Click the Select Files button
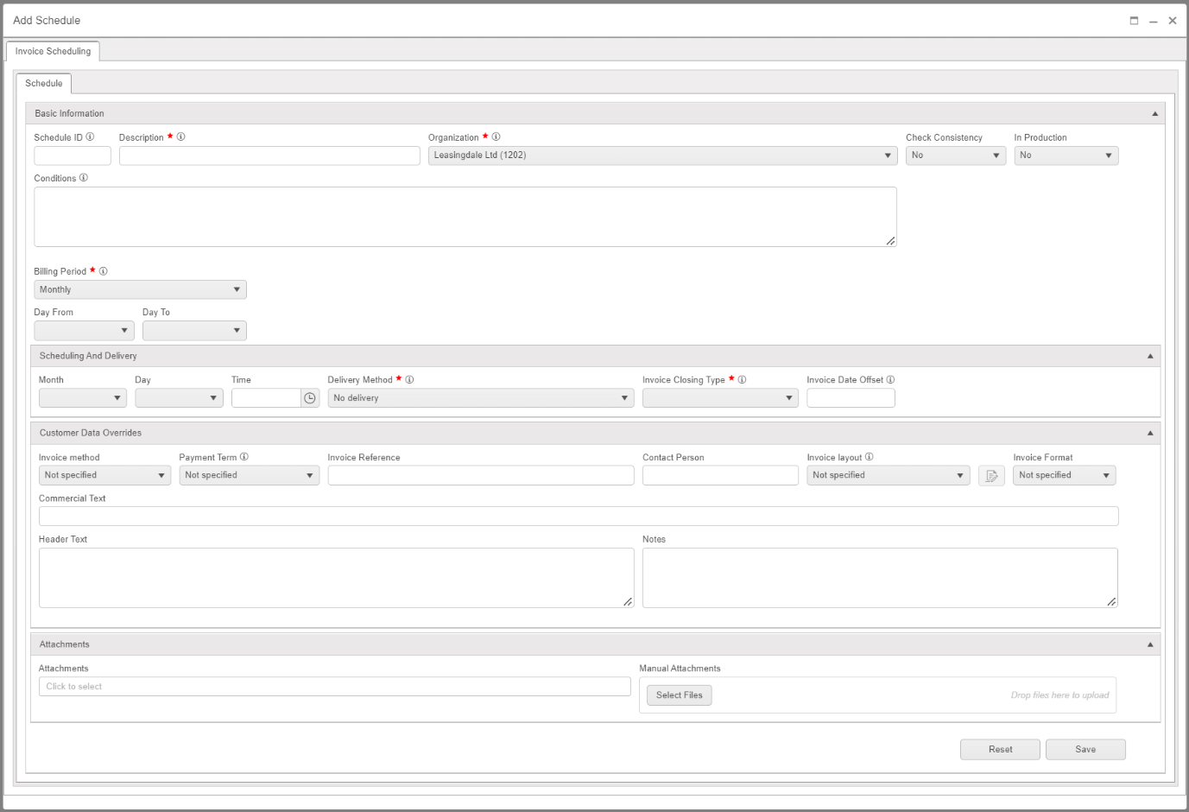This screenshot has width=1189, height=812. click(x=680, y=695)
